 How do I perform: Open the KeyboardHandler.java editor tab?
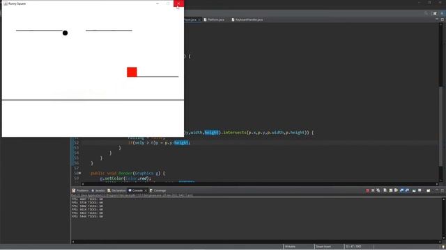click(247, 19)
